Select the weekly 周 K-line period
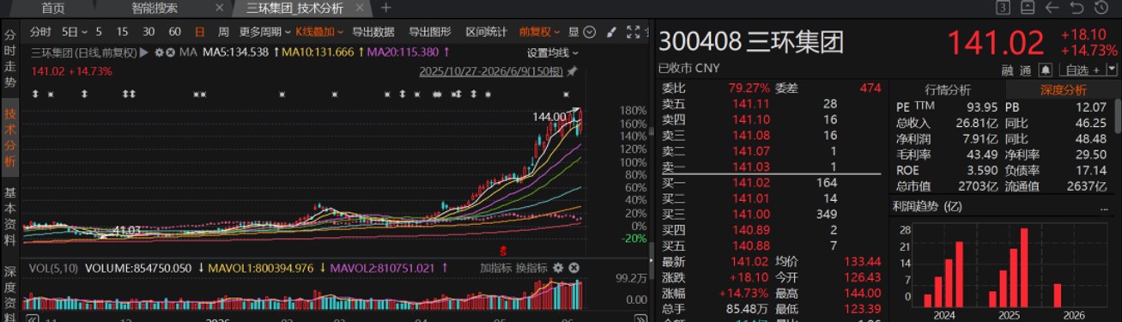This screenshot has width=1122, height=322. (223, 32)
